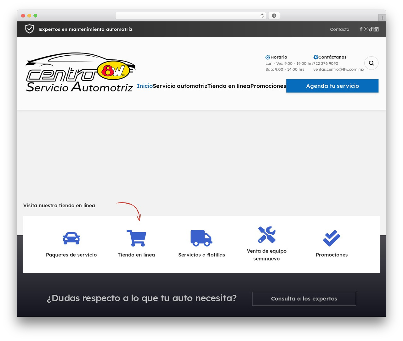Open the LinkedIn social icon
The height and width of the screenshot is (341, 403).
[376, 29]
